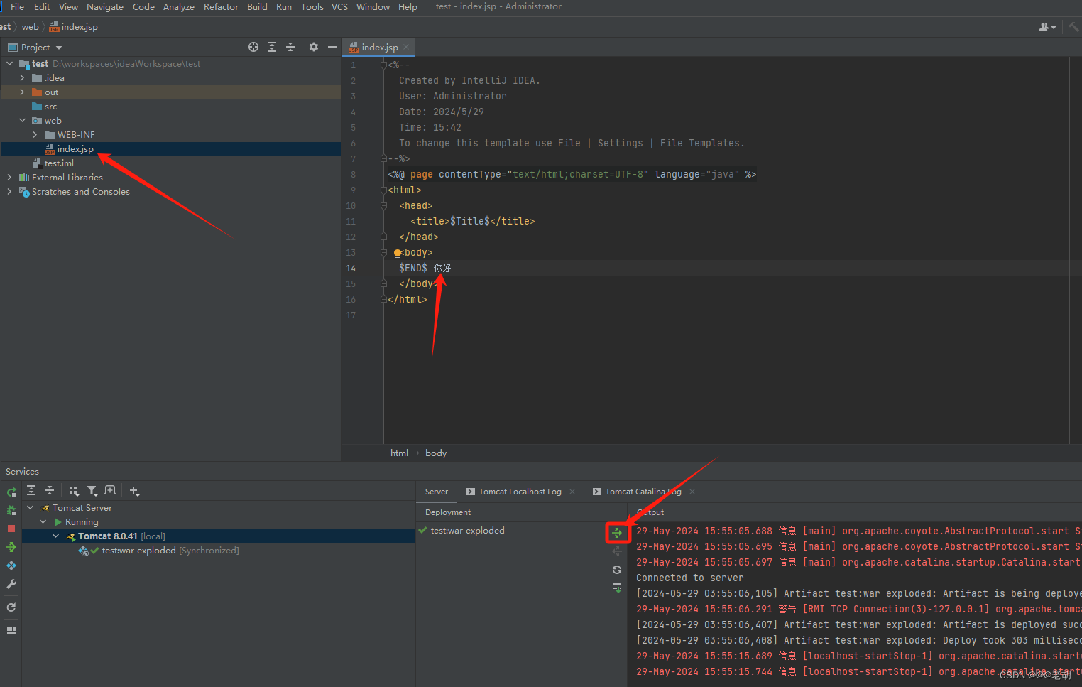Open the Refactor menu
The image size is (1082, 687).
pyautogui.click(x=221, y=6)
